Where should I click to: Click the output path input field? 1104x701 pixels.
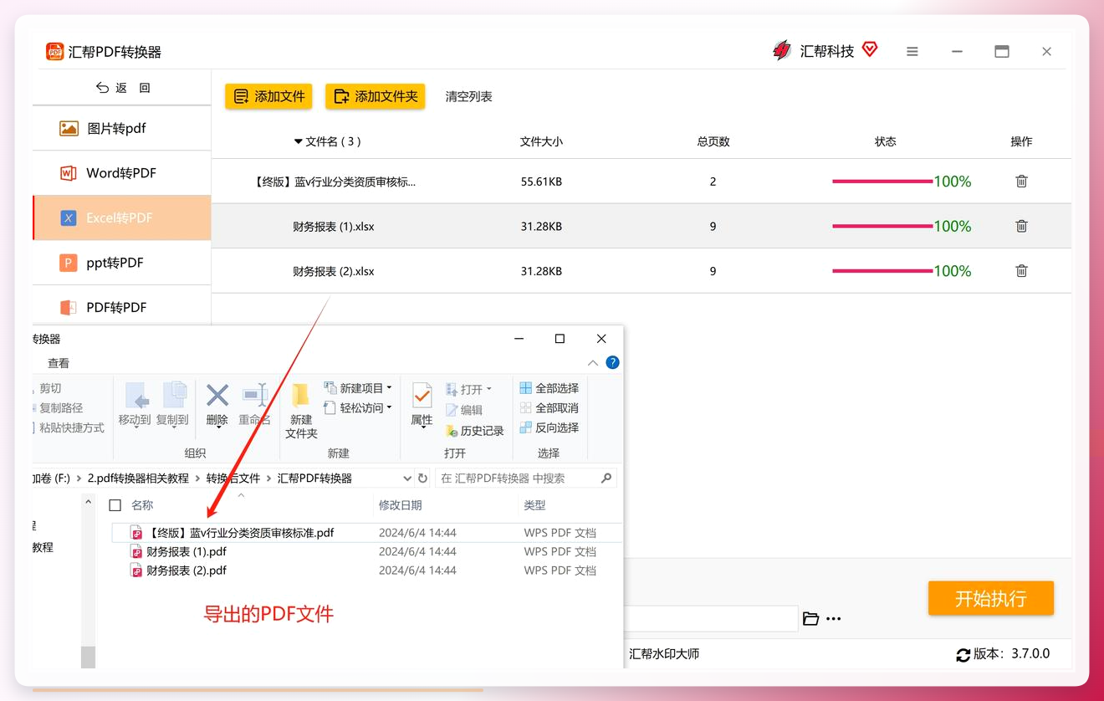tap(711, 619)
